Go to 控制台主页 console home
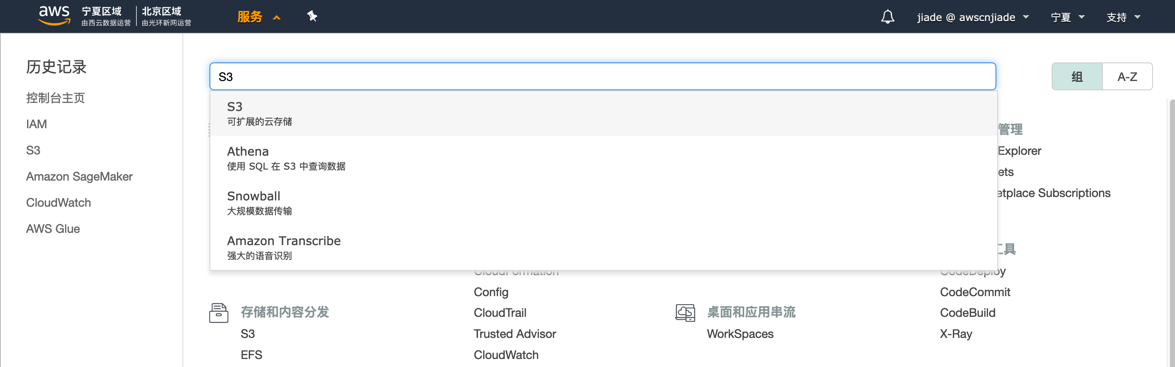1175x367 pixels. [x=55, y=98]
